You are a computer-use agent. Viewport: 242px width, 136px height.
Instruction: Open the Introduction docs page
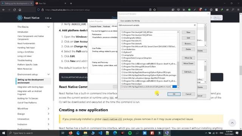pos(23,32)
